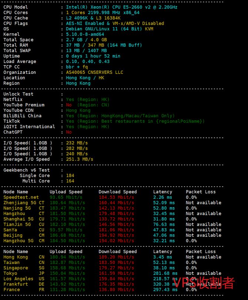This screenshot has width=248, height=300.
Task: Click the red No beside ChatGPT
Action: pos(69,132)
